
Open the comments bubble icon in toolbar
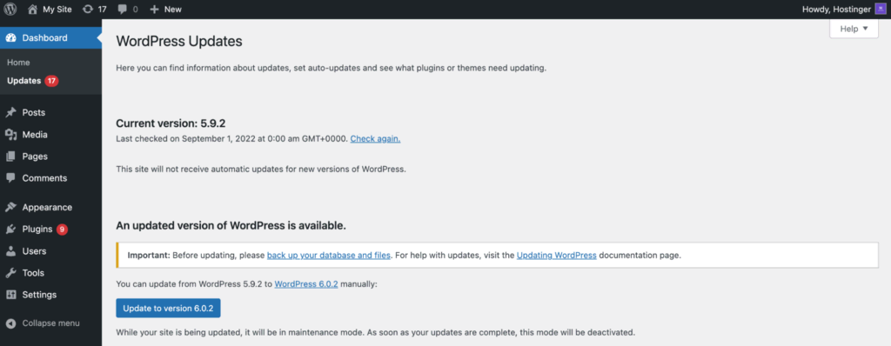click(x=122, y=9)
